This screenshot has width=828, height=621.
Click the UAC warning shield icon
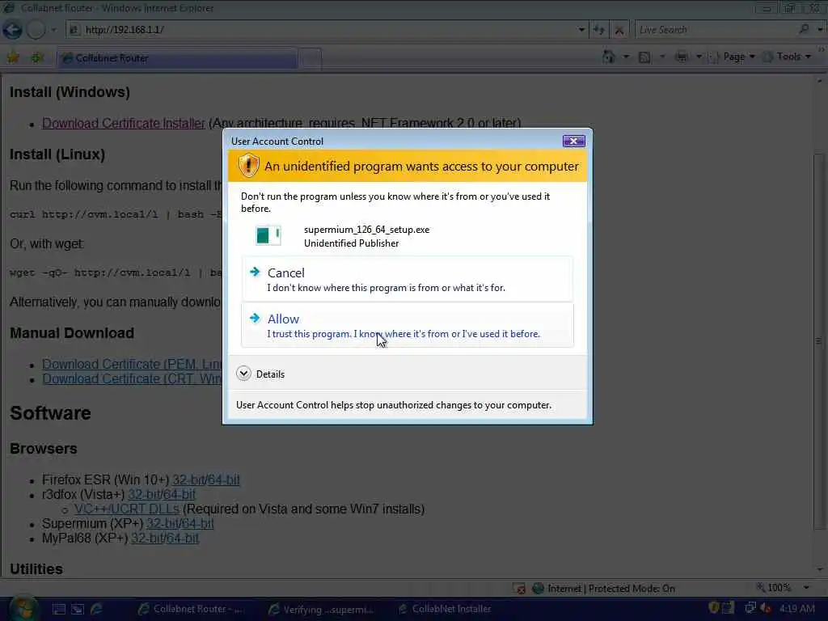coord(248,166)
